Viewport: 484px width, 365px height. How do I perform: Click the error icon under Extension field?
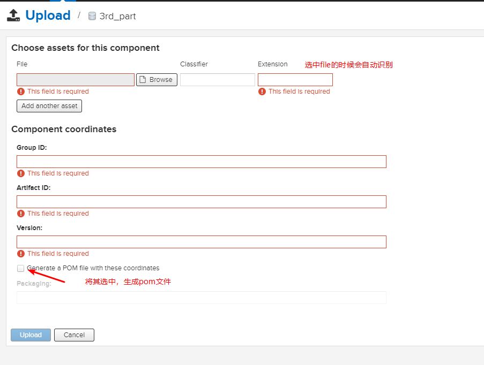tap(262, 92)
